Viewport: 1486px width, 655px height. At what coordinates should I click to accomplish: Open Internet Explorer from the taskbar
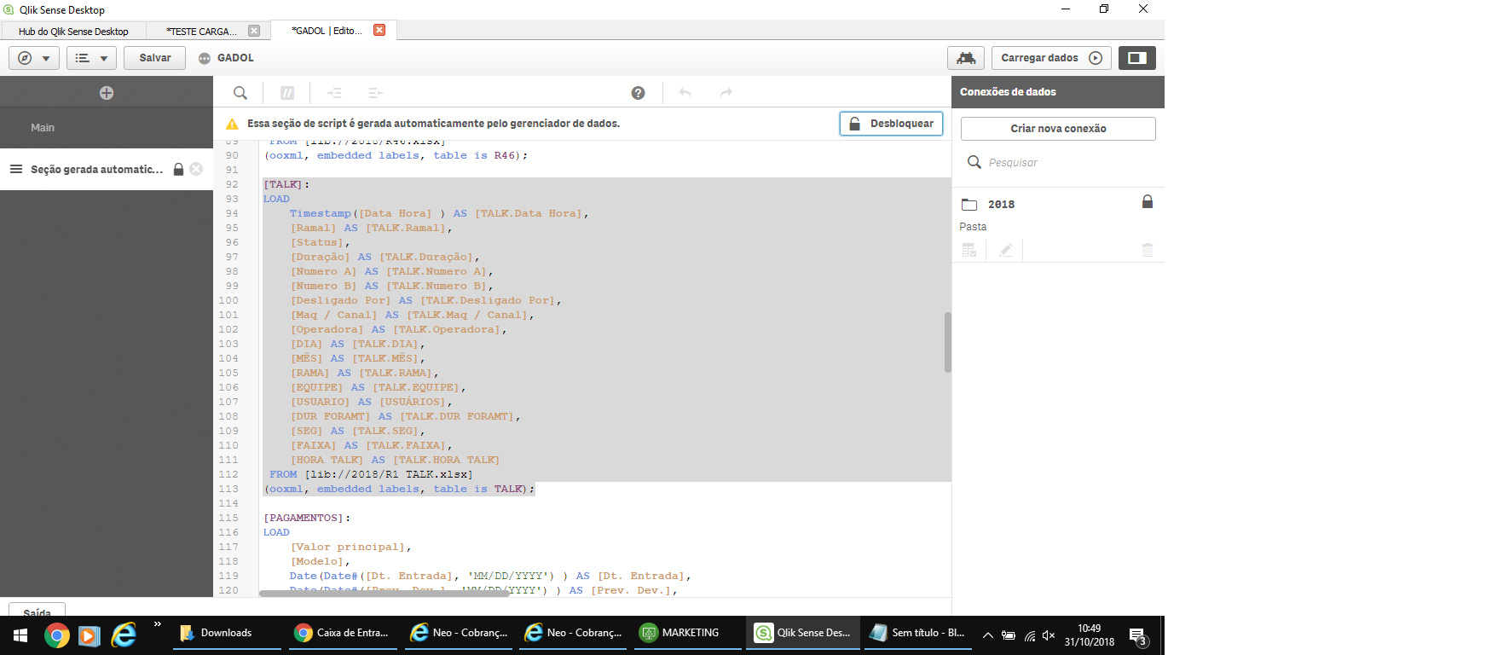tap(124, 635)
